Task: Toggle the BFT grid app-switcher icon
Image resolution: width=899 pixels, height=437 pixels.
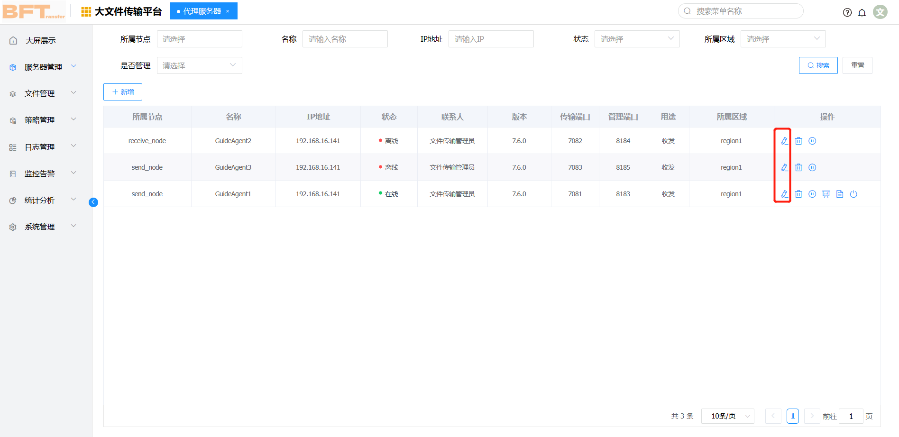Action: click(85, 11)
